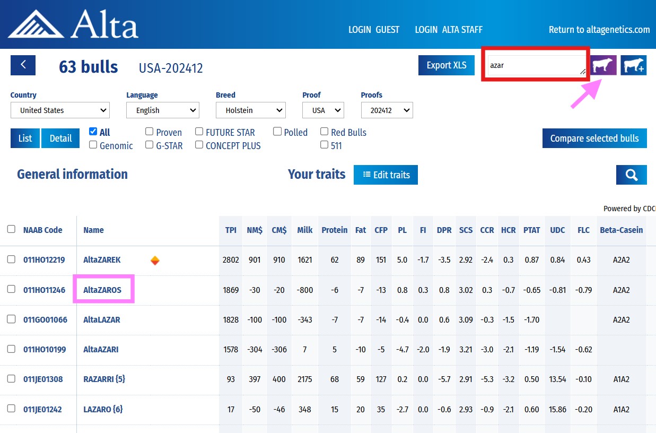This screenshot has height=433, width=656.
Task: Open NAAB code 011GO01066 link
Action: (45, 319)
